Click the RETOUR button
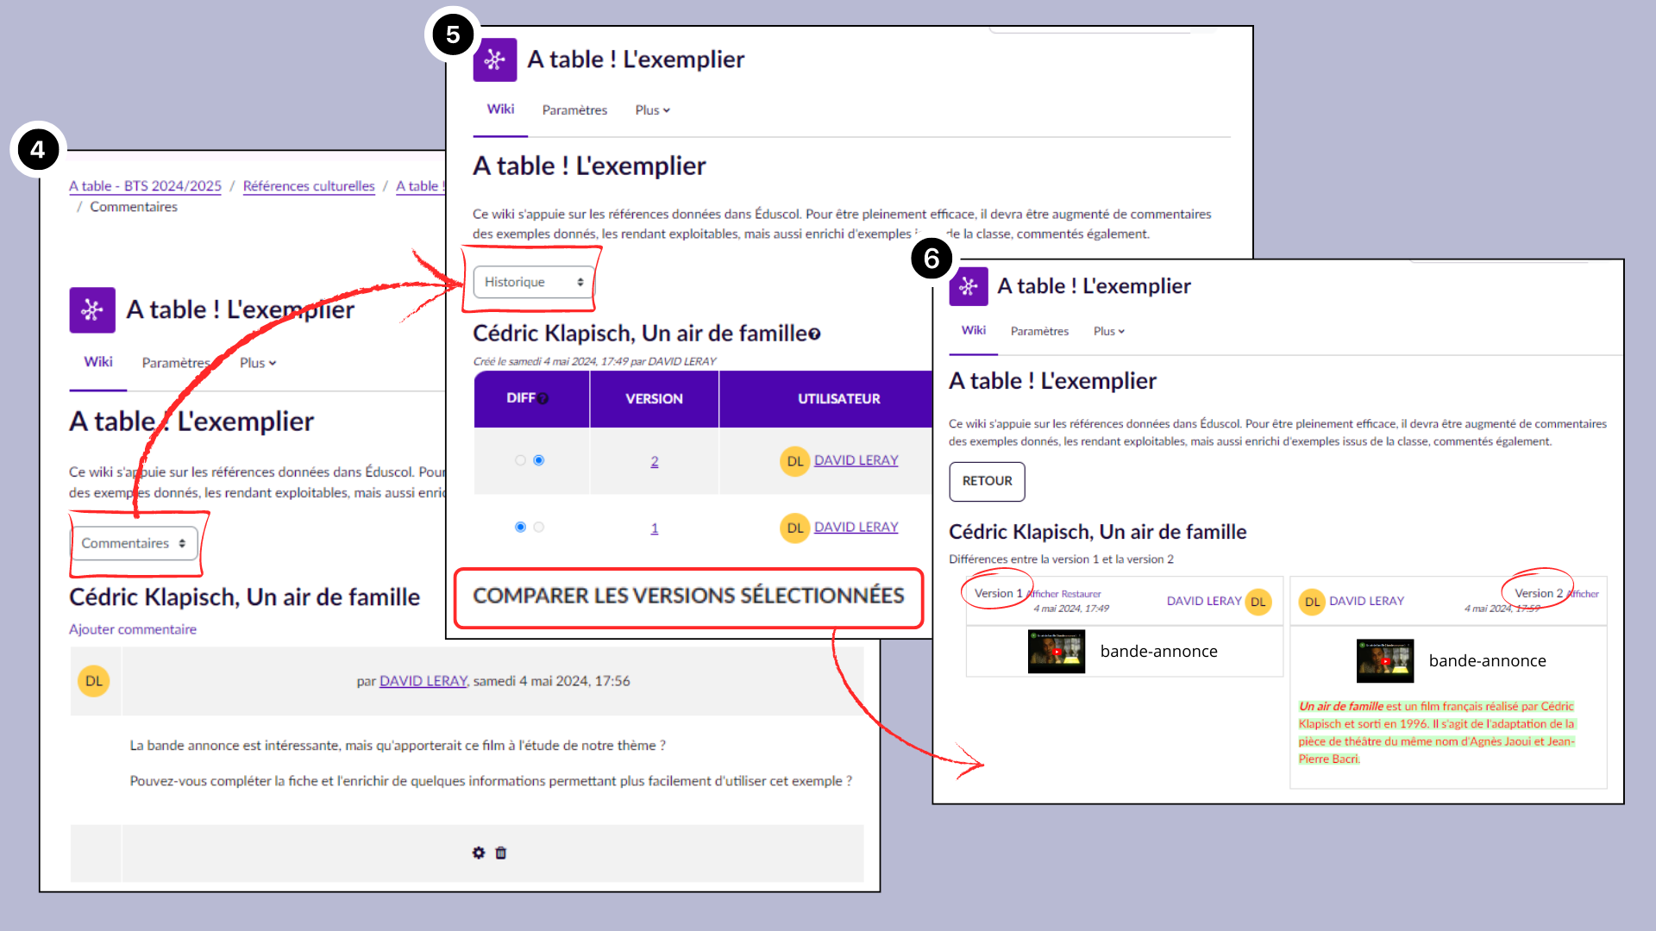Screen dimensions: 1656x931 click(987, 481)
